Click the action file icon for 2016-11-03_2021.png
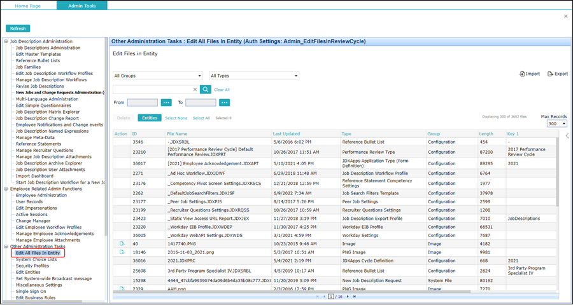The width and height of the screenshot is (573, 305). pos(122,252)
